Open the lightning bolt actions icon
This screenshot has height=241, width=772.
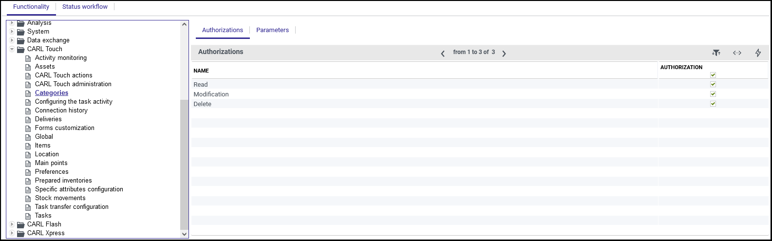pos(758,53)
